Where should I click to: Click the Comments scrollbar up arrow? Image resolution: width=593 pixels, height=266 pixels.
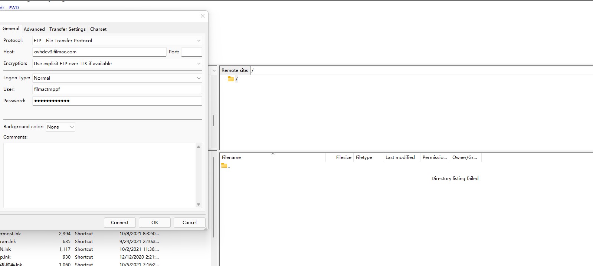pos(199,147)
